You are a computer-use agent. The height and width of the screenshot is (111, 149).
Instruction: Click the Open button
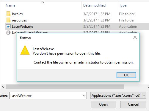(103, 104)
